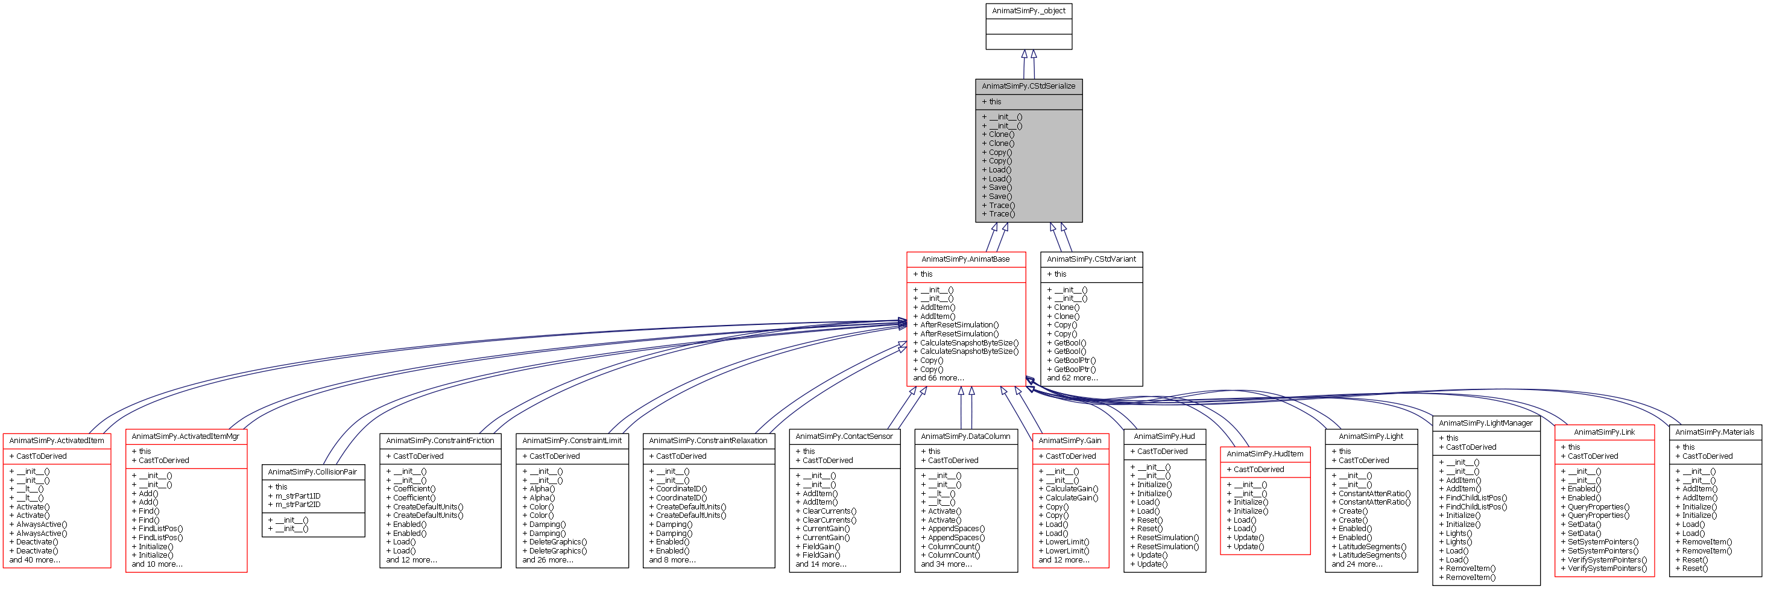This screenshot has width=1765, height=589.
Task: Select '+ CastToDerived' in Link box
Action: (x=1590, y=456)
